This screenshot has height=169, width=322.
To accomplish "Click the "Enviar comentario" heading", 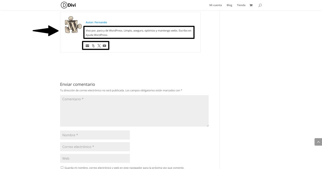I will tap(78, 84).
